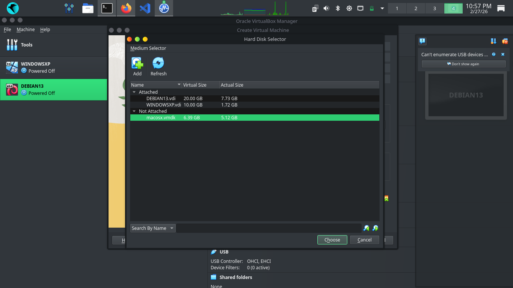Screen dimensions: 513x288
Task: Click the Choose button
Action: pyautogui.click(x=332, y=240)
